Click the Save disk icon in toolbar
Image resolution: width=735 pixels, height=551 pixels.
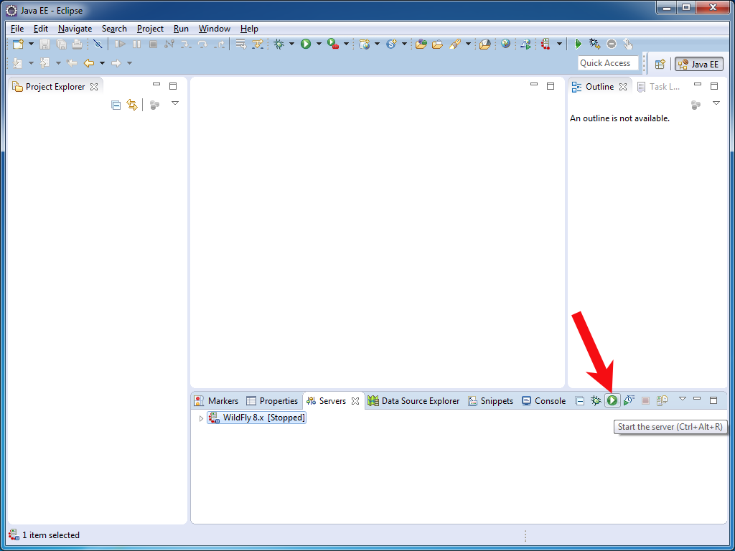(45, 44)
